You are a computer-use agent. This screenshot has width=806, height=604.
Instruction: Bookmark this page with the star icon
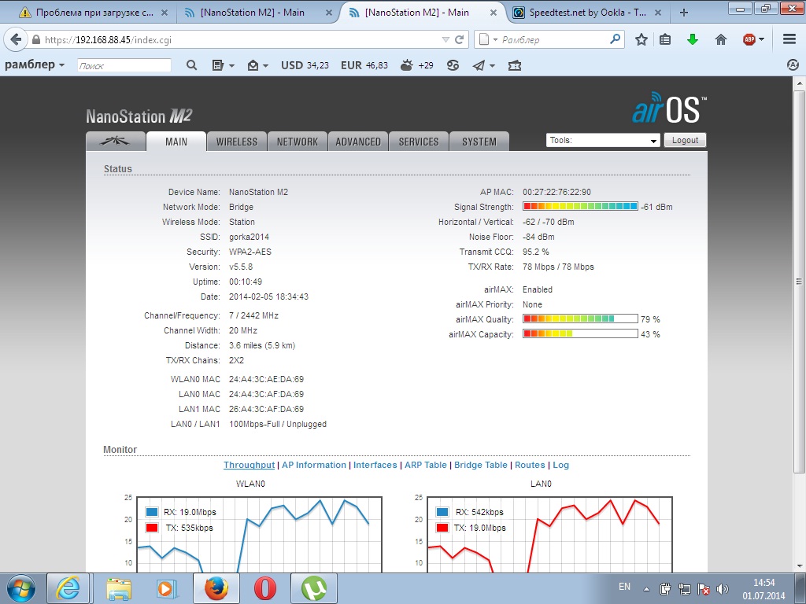(641, 39)
